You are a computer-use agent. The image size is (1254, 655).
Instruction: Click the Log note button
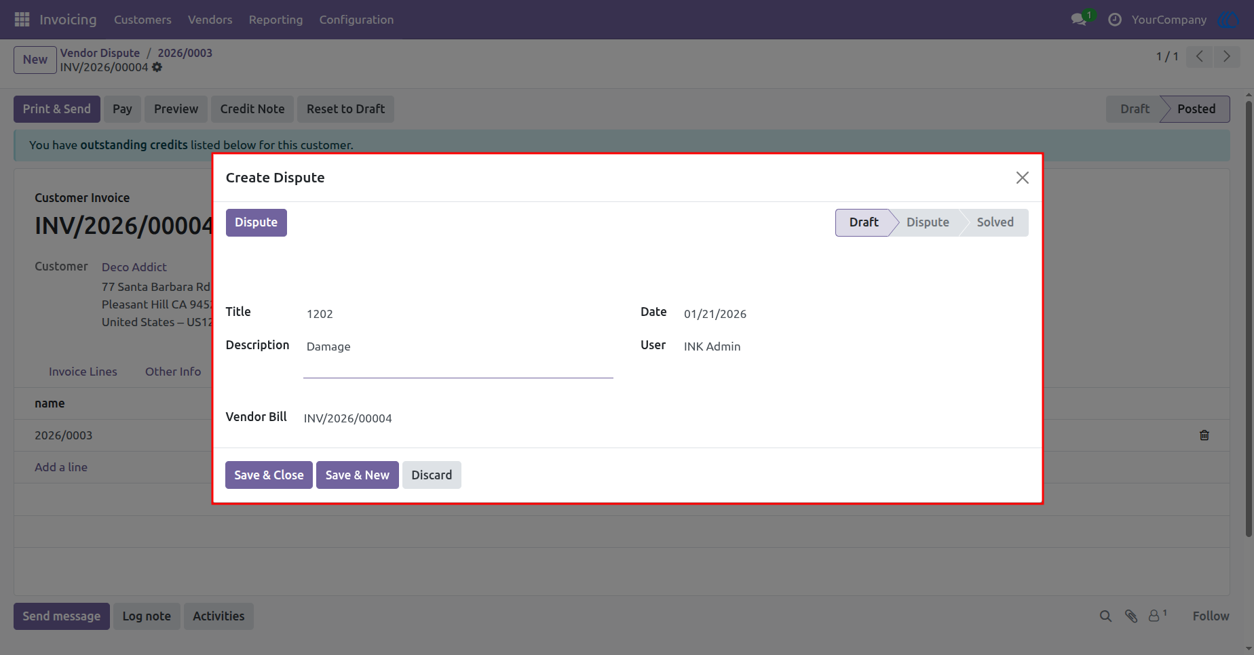coord(147,616)
